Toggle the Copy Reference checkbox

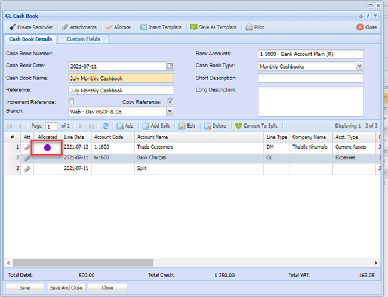click(170, 102)
